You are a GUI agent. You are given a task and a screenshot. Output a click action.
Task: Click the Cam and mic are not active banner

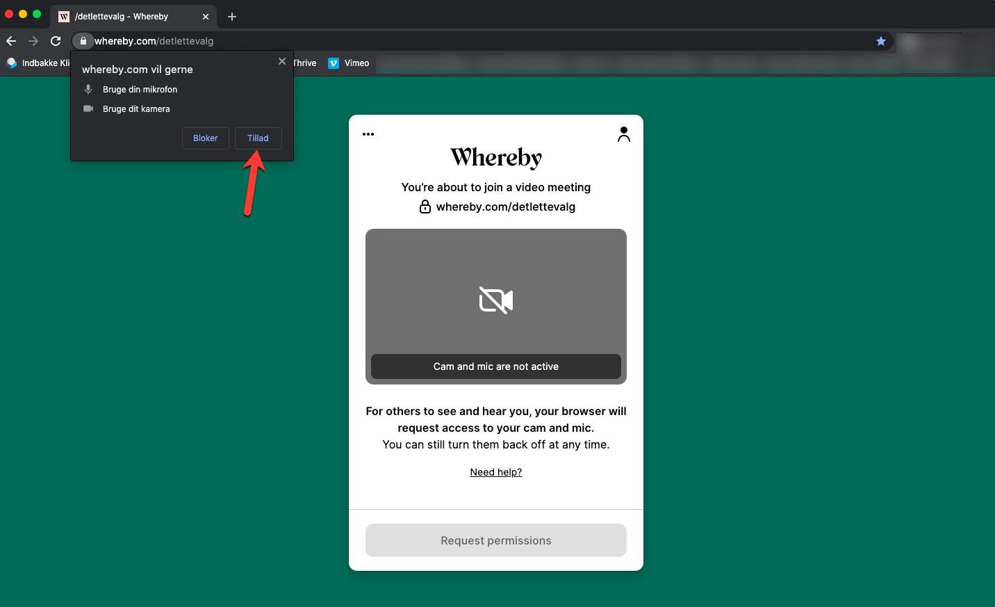[x=495, y=366]
